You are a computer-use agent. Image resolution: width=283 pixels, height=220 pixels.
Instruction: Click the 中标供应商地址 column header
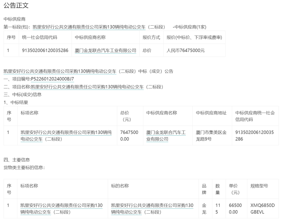(211, 113)
